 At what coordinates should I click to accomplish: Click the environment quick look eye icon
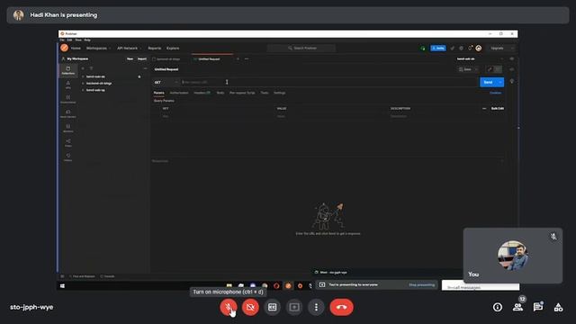pyautogui.click(x=512, y=58)
